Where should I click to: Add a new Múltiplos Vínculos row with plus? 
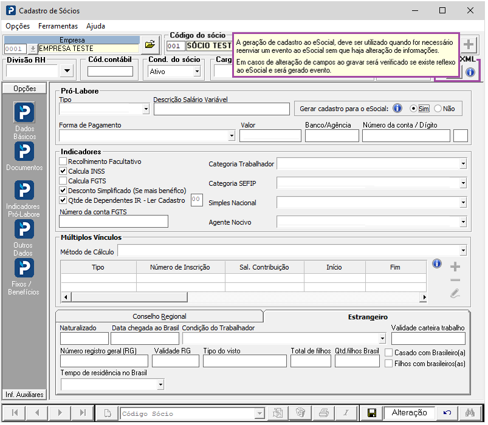click(455, 267)
